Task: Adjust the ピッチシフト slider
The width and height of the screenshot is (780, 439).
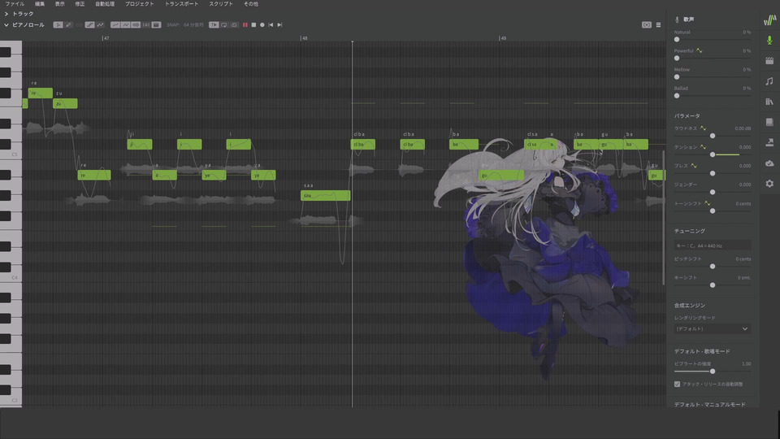Action: click(713, 267)
